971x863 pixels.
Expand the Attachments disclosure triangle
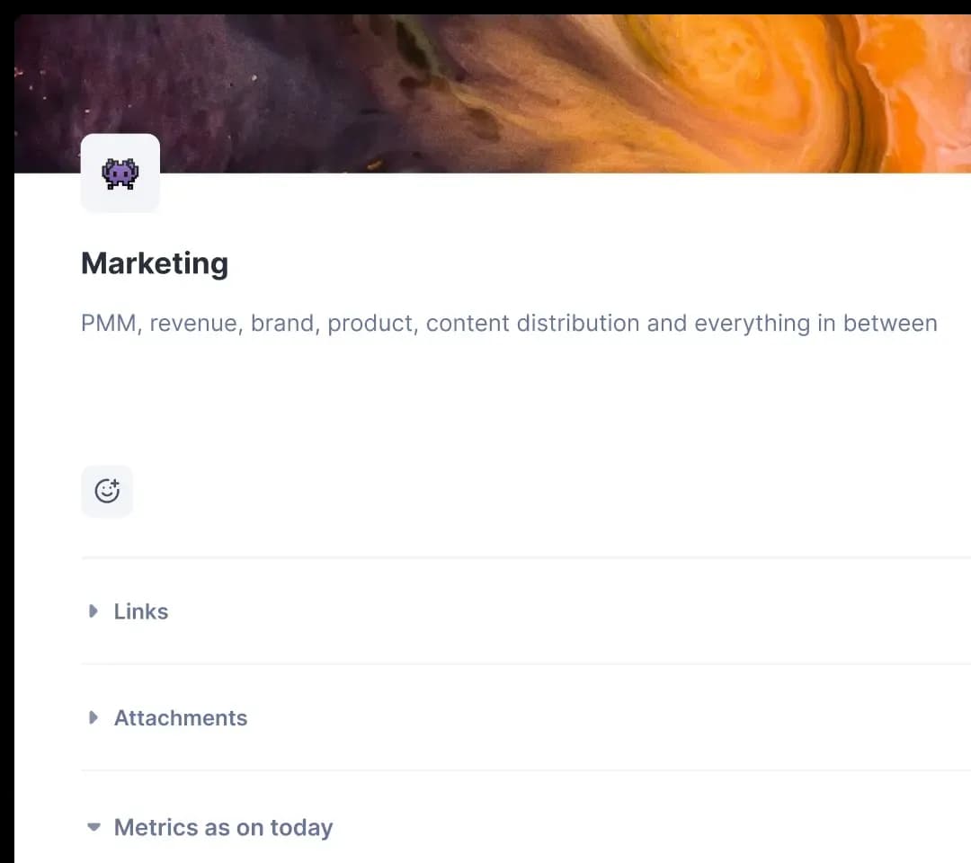click(94, 717)
